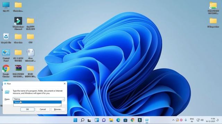Open Microsoft Store from the taskbar
Screen dimensions: 222x124
[125, 120]
